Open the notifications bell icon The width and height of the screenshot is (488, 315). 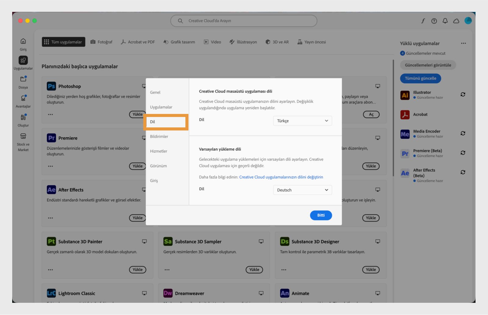pyautogui.click(x=445, y=21)
